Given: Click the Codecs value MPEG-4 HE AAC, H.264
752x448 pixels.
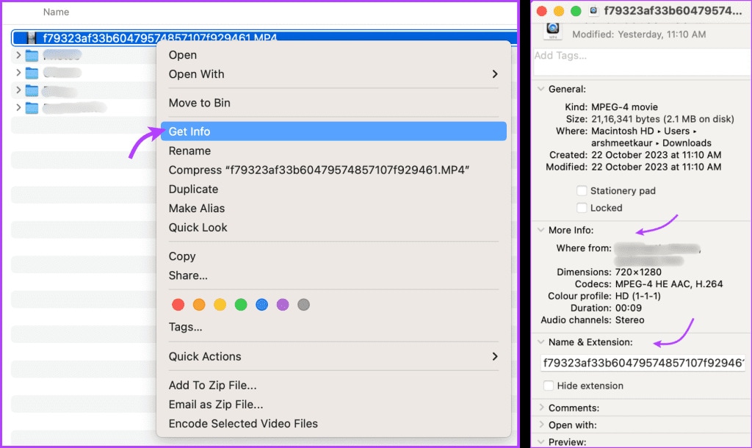Looking at the screenshot, I should [669, 284].
